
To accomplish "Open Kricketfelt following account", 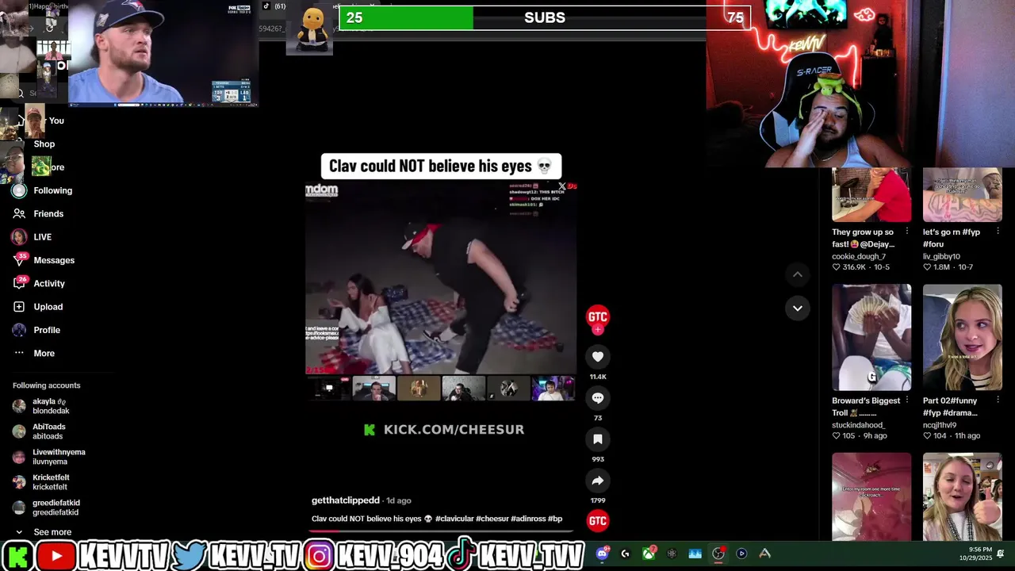I will (42, 482).
